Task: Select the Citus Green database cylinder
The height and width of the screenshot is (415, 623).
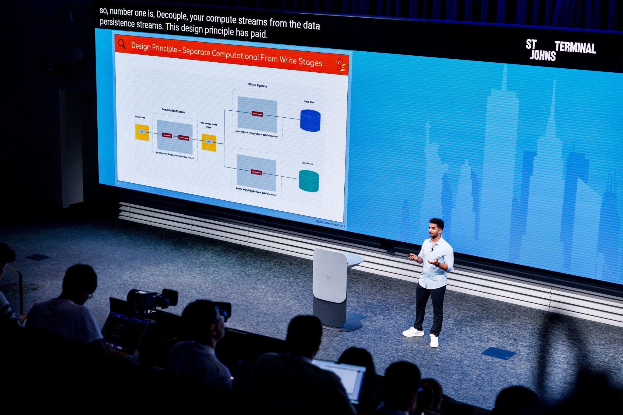Action: (309, 181)
